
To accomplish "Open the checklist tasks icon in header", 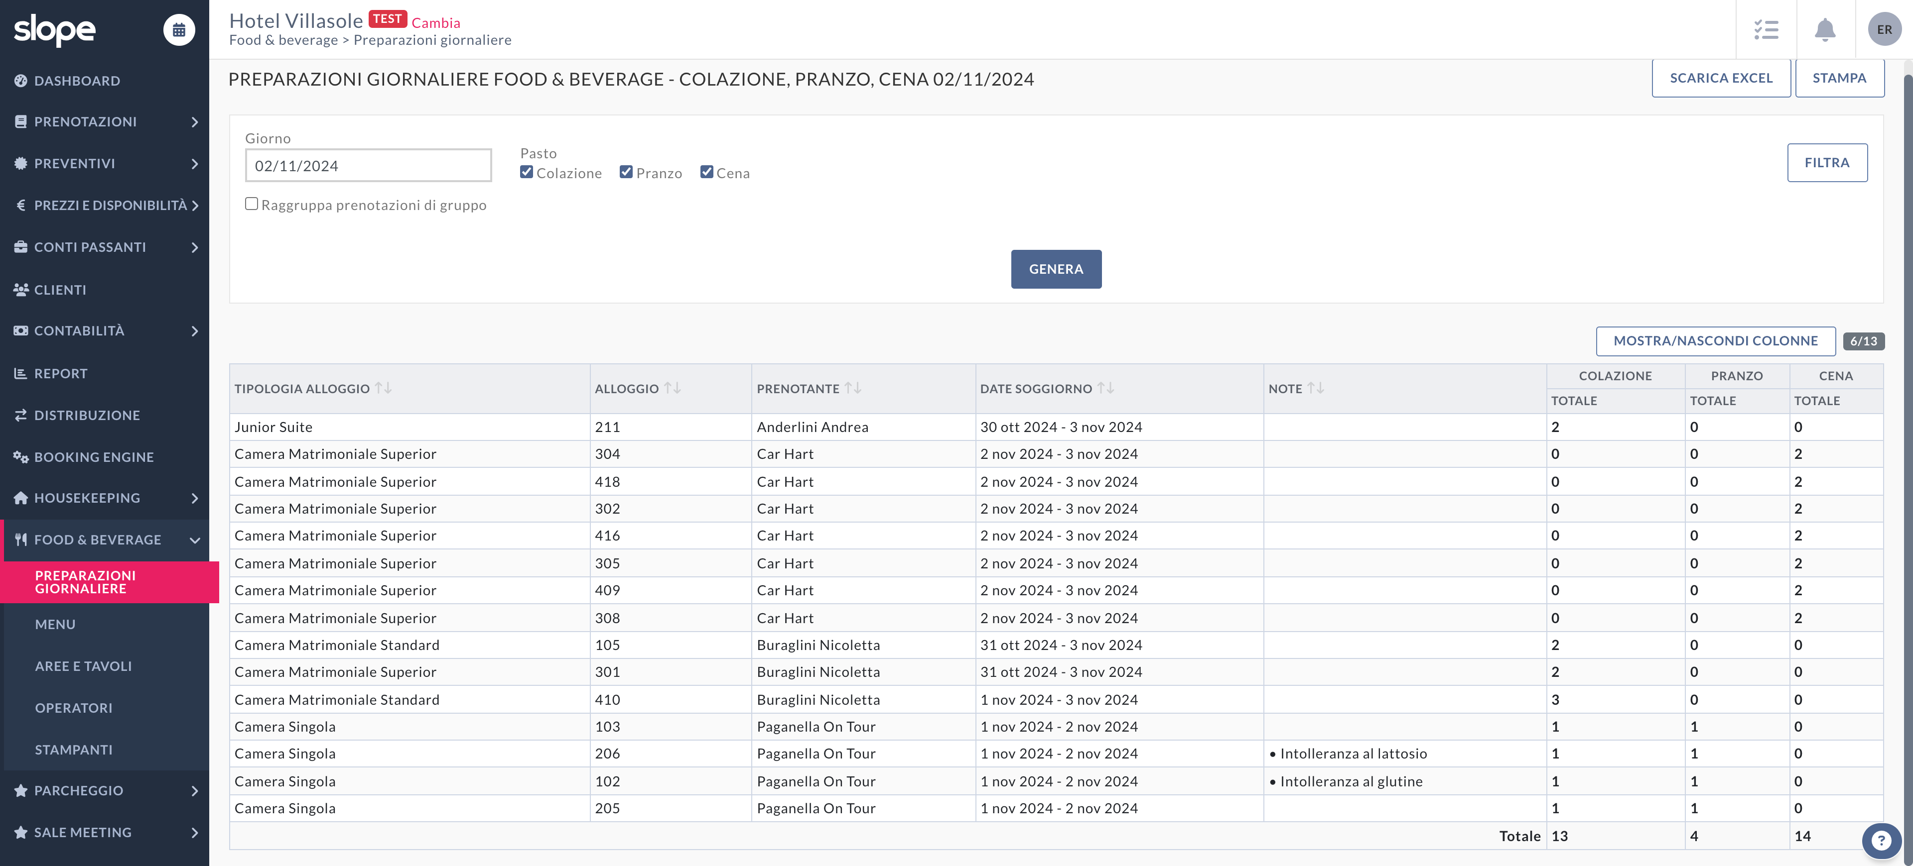I will pyautogui.click(x=1766, y=30).
